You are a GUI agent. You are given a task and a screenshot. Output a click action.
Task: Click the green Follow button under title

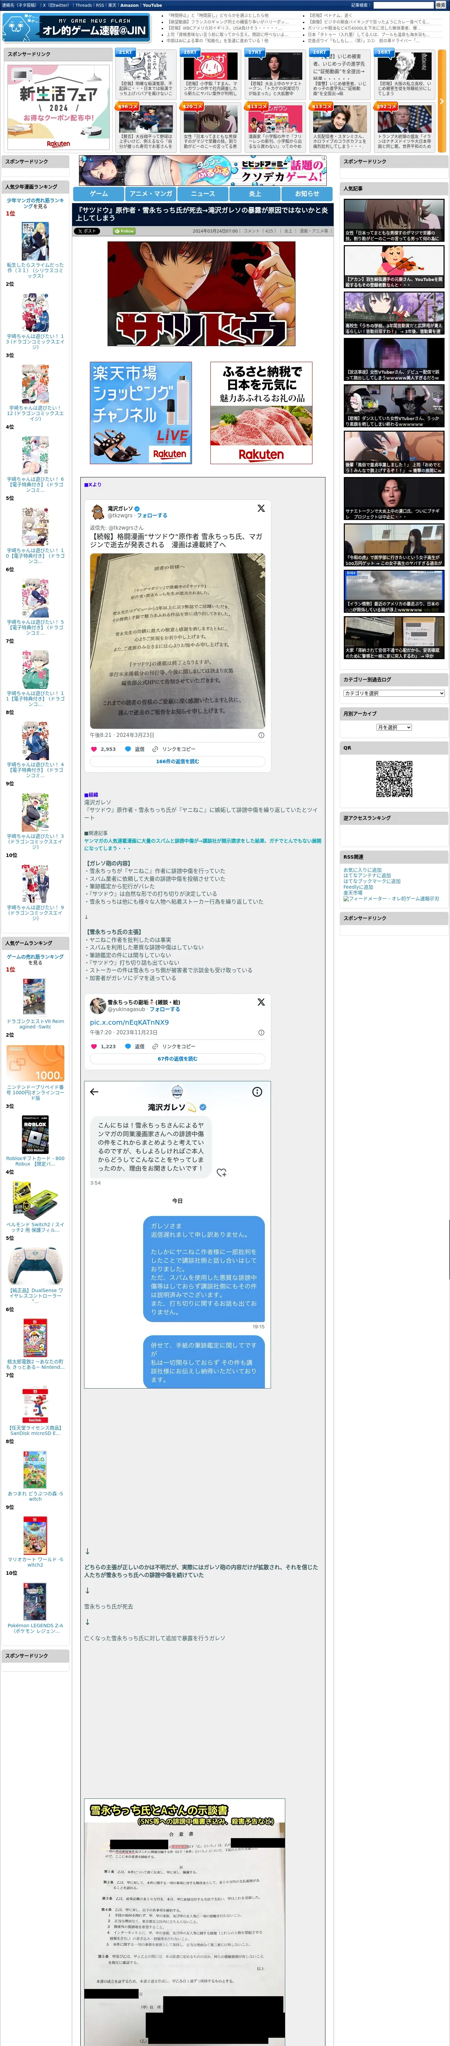(124, 231)
